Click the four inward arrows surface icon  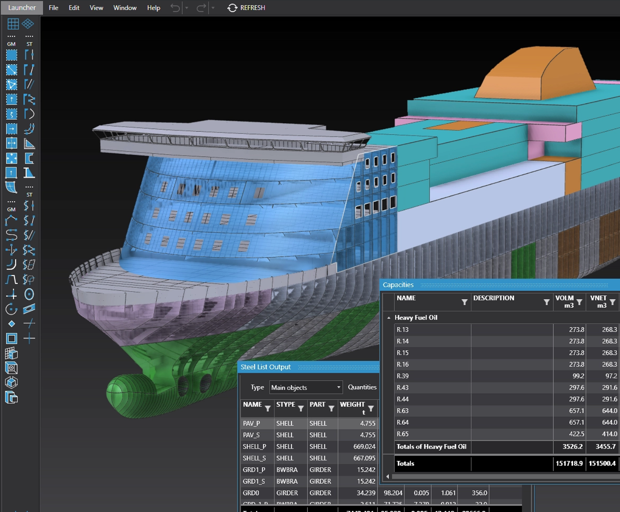tap(12, 158)
